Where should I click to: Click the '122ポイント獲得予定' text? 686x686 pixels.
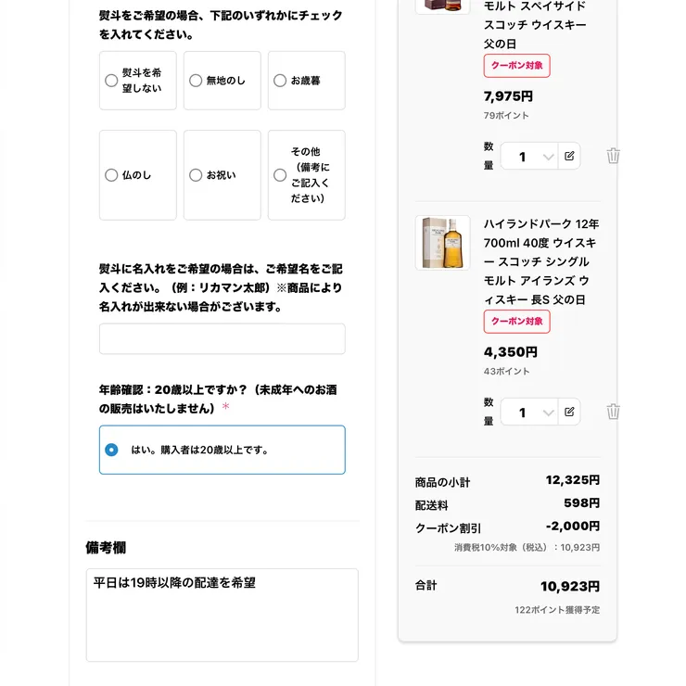[x=557, y=610]
